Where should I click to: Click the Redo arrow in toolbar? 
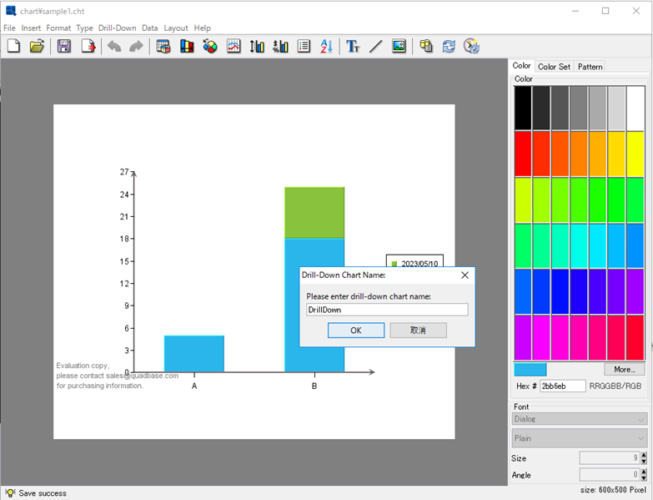(x=136, y=47)
